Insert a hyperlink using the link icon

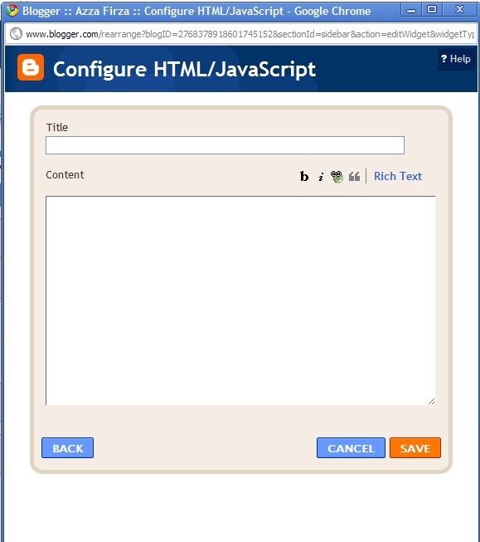click(x=337, y=177)
